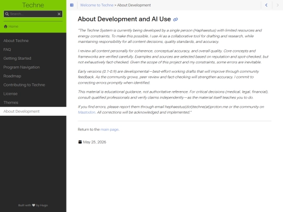The image size is (283, 212).
Task: Go to next page arrow
Action: point(278,5)
